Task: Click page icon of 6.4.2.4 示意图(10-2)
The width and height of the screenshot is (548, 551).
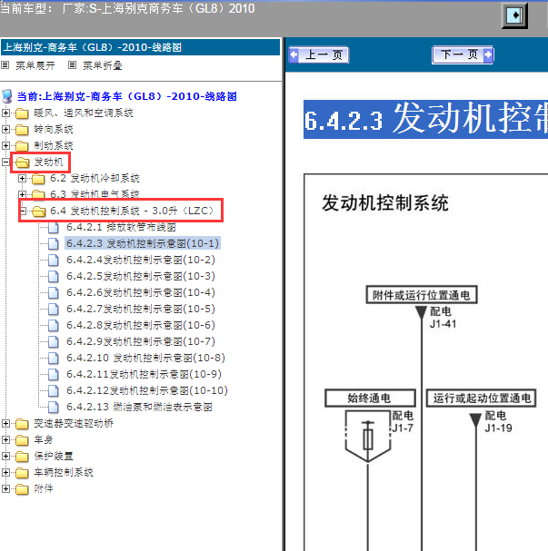Action: pos(53,261)
